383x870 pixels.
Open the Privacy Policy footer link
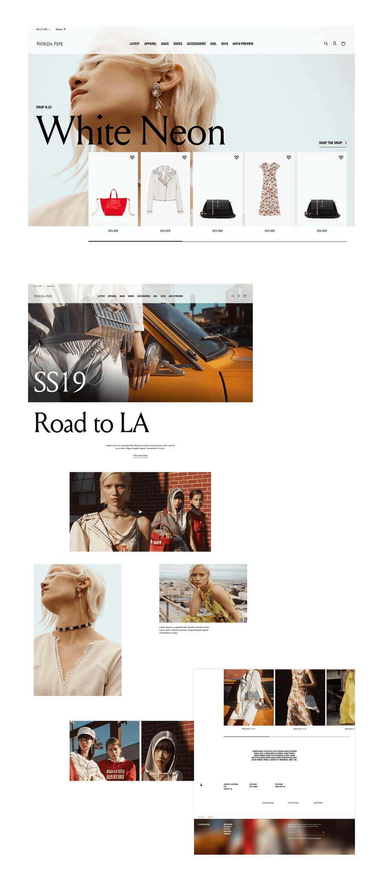(293, 803)
